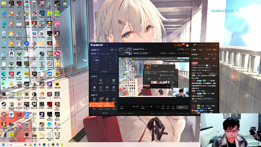The width and height of the screenshot is (261, 147).
Task: Open Steam desktop shortcut
Action: click(4, 105)
